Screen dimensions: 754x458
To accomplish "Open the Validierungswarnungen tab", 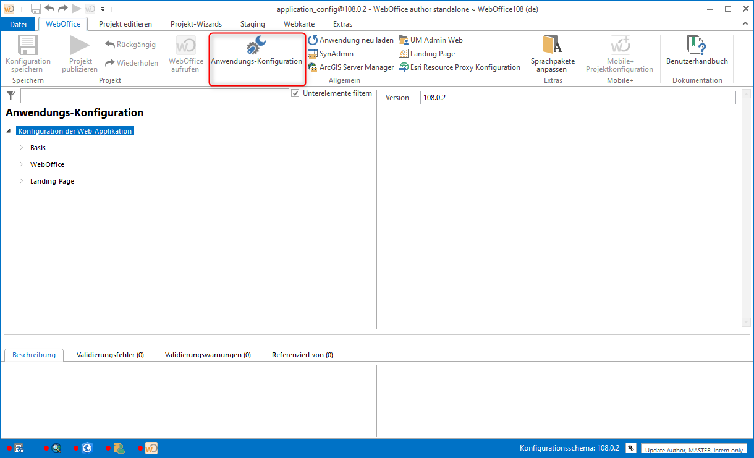I will click(206, 355).
